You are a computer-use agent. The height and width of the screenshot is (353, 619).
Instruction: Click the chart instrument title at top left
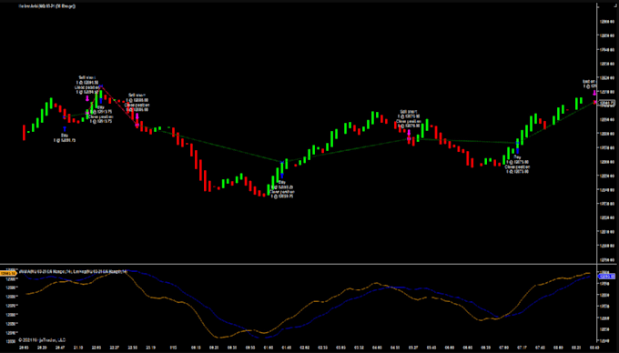(x=47, y=6)
